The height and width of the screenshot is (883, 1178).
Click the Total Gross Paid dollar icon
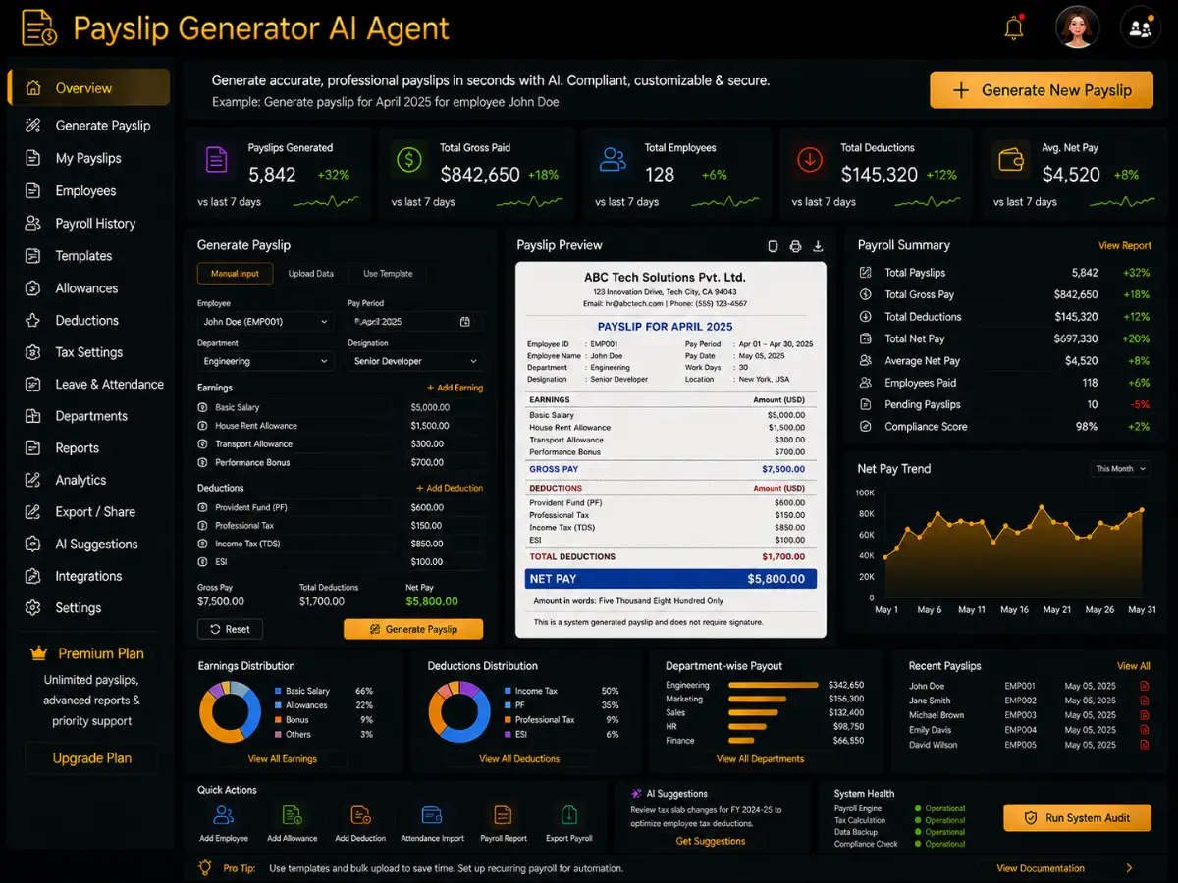click(x=407, y=160)
